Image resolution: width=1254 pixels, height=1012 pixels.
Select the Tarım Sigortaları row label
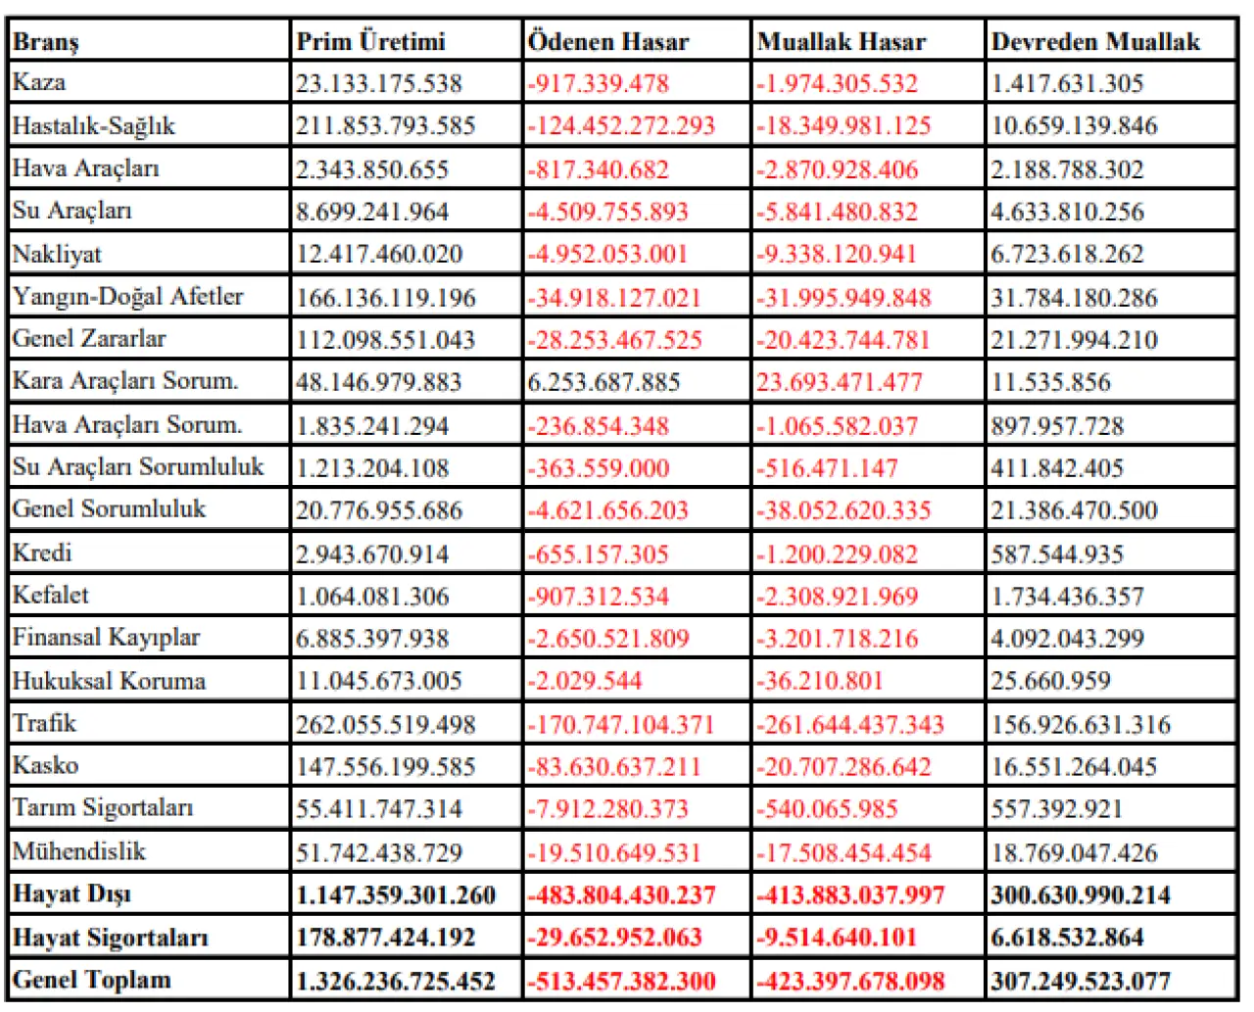pos(103,808)
